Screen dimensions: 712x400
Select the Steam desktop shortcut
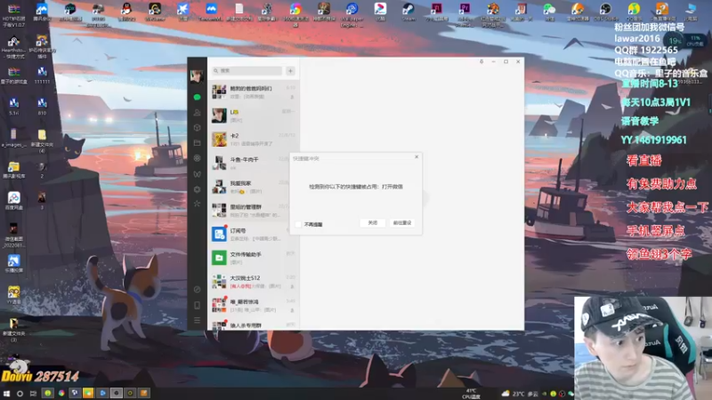[x=409, y=12]
